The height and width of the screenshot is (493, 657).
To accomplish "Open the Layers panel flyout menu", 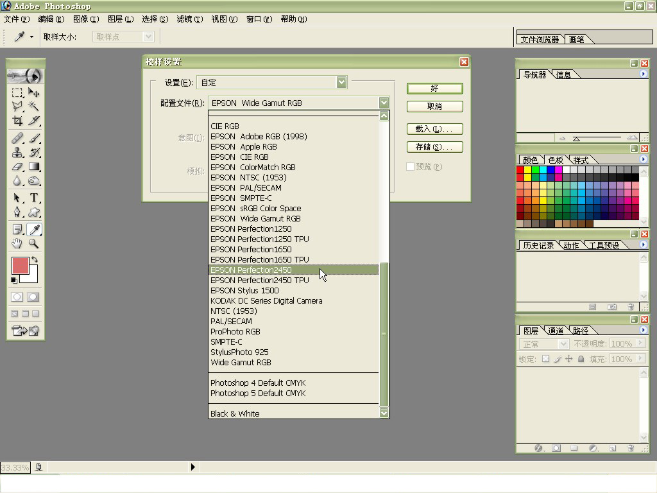I will click(x=643, y=330).
